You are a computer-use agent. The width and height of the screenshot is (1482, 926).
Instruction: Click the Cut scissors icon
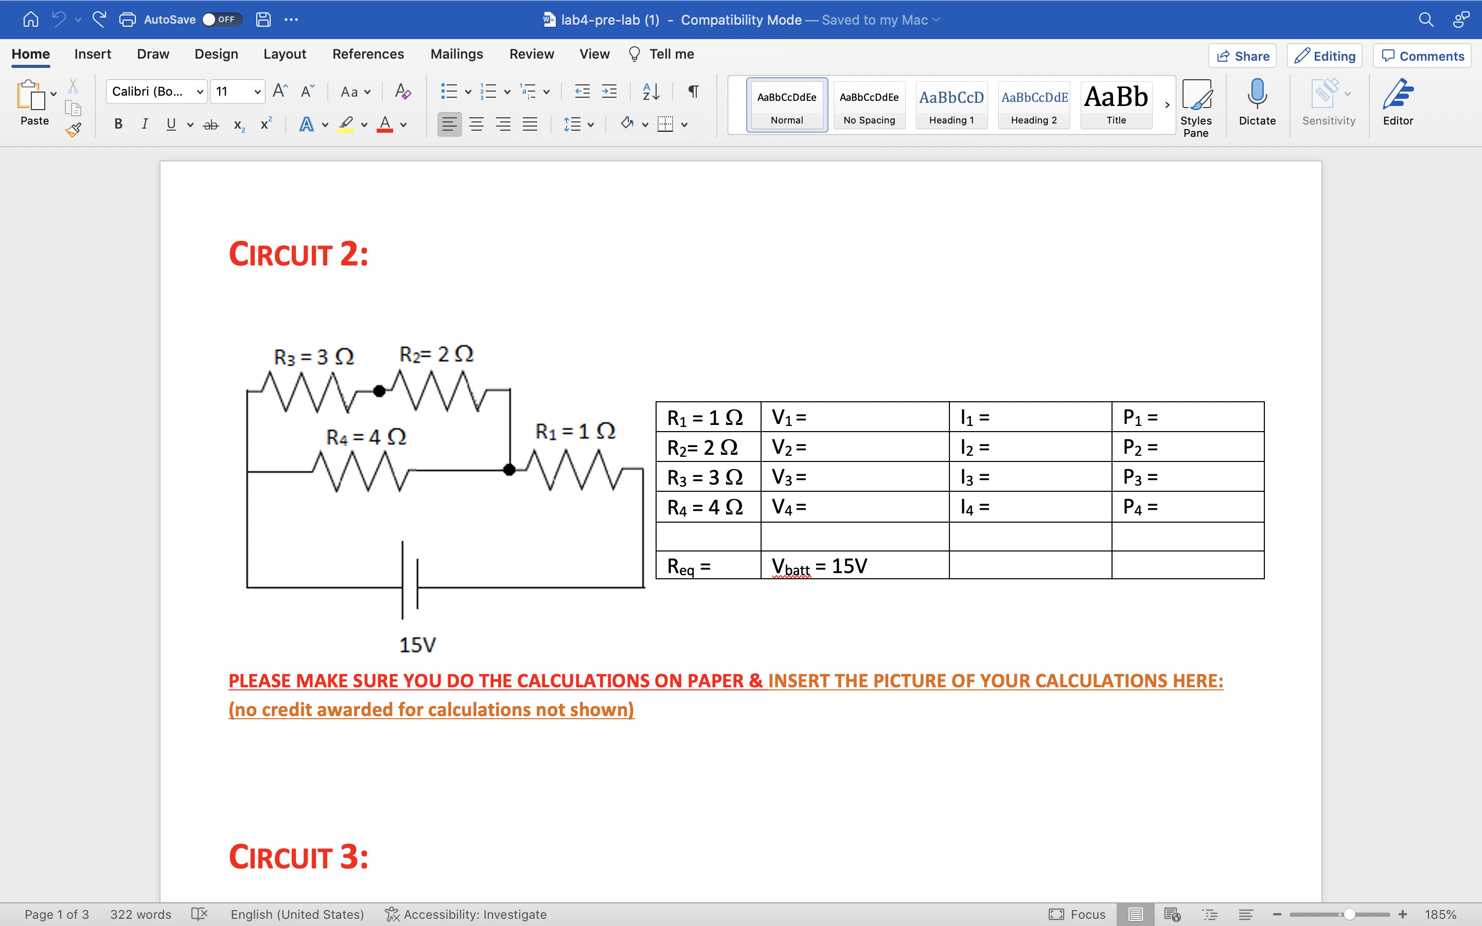point(73,86)
